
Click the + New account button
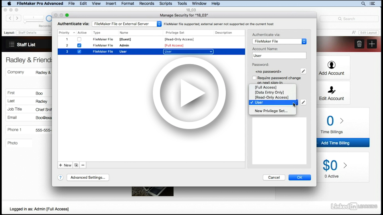click(x=65, y=165)
